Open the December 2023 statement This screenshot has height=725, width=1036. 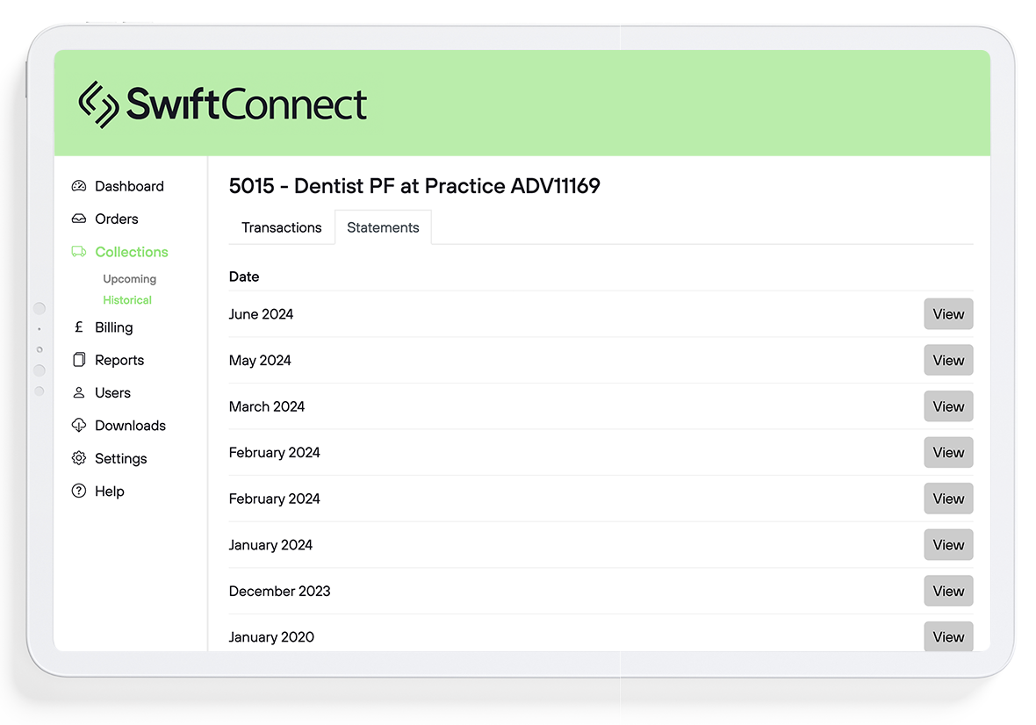[x=948, y=591]
